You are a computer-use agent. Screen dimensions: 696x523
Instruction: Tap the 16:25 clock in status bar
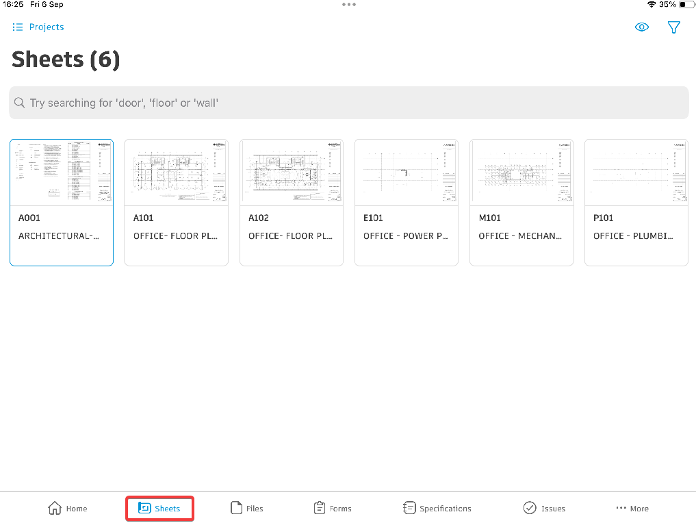point(13,4)
